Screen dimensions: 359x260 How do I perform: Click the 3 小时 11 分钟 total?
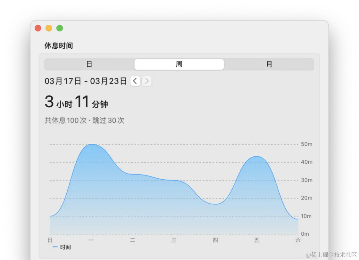pos(76,102)
